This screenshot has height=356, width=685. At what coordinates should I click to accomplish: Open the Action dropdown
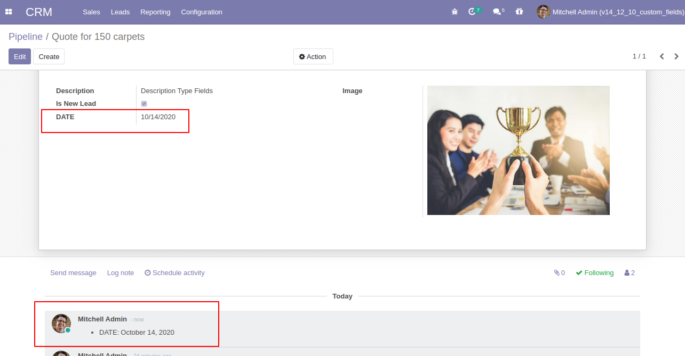pos(313,56)
